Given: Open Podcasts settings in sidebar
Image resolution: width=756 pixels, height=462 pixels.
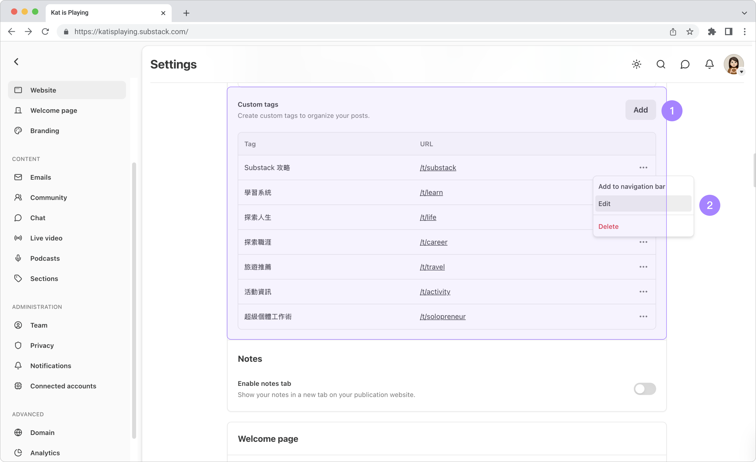Looking at the screenshot, I should (45, 258).
